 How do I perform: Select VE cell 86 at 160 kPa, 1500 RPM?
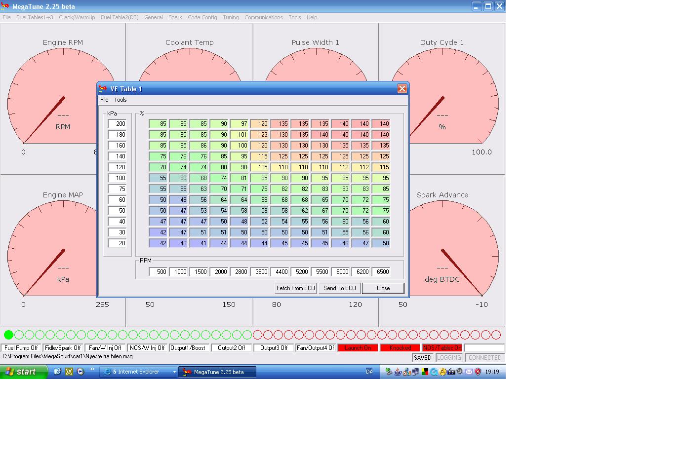click(199, 146)
